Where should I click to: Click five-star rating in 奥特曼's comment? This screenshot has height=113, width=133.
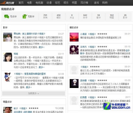tap(102, 81)
